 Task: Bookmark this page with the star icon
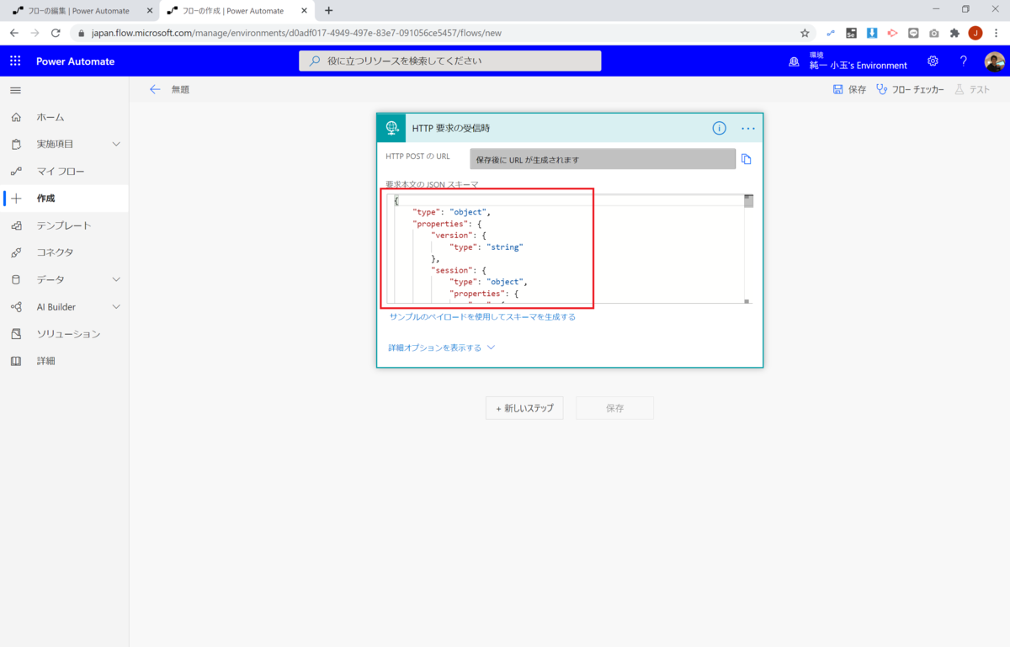click(805, 33)
